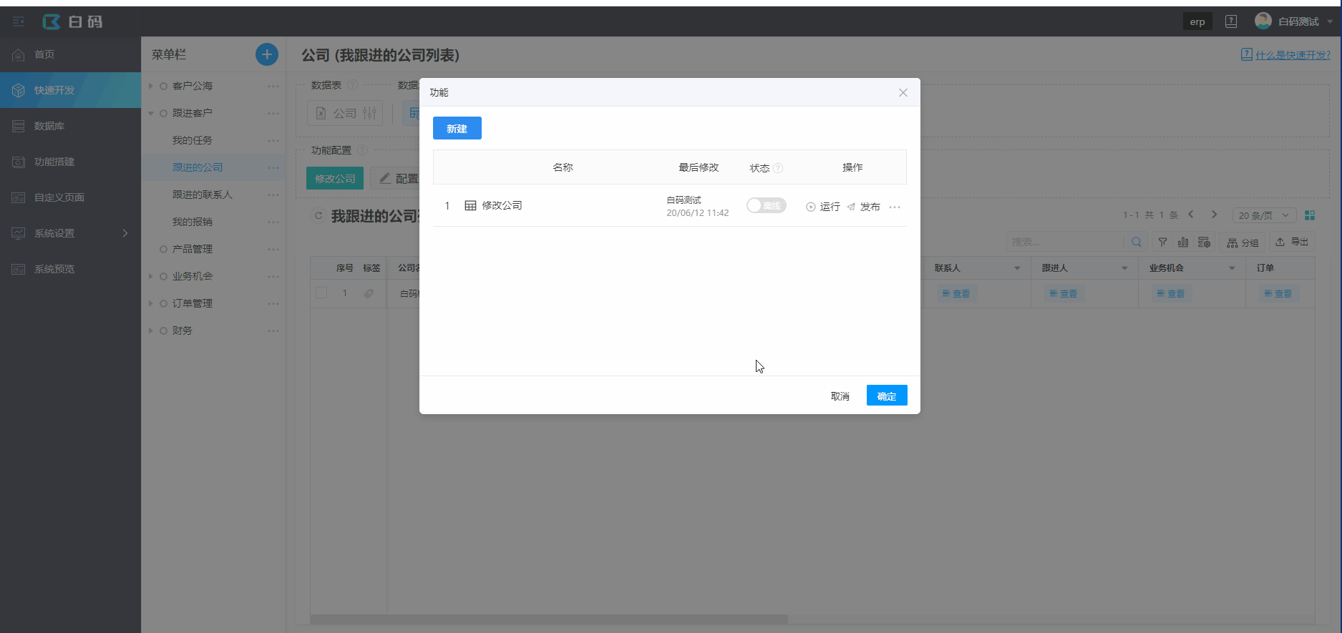Click the horizontal scrollbar of table
Screen dimensions: 1342x633
[549, 619]
